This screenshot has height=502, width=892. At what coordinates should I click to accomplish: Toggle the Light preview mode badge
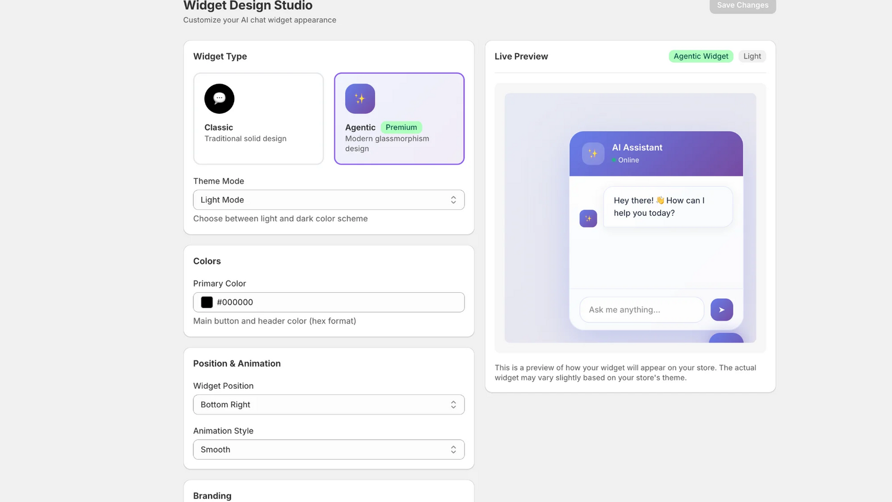tap(752, 56)
